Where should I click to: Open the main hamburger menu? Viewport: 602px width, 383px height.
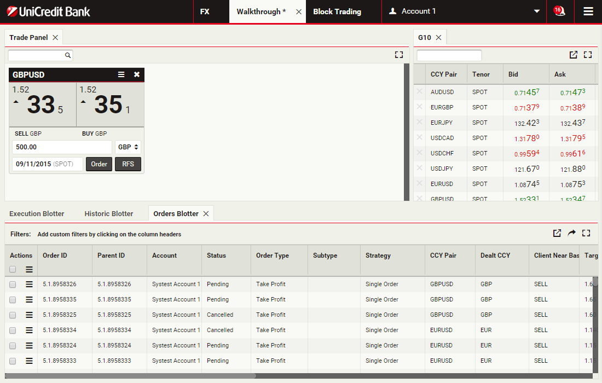(588, 11)
